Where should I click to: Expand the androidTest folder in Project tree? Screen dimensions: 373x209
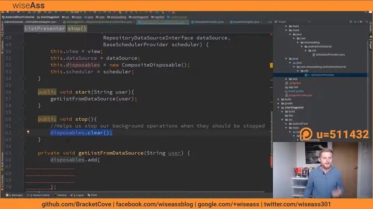click(286, 124)
